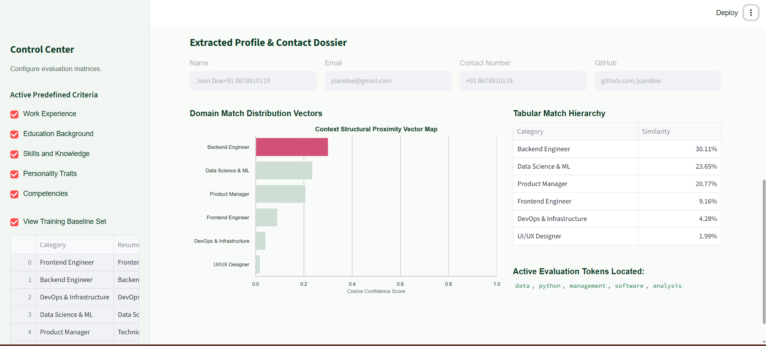Click the GitHub field github.com/joandoe

[x=658, y=81]
